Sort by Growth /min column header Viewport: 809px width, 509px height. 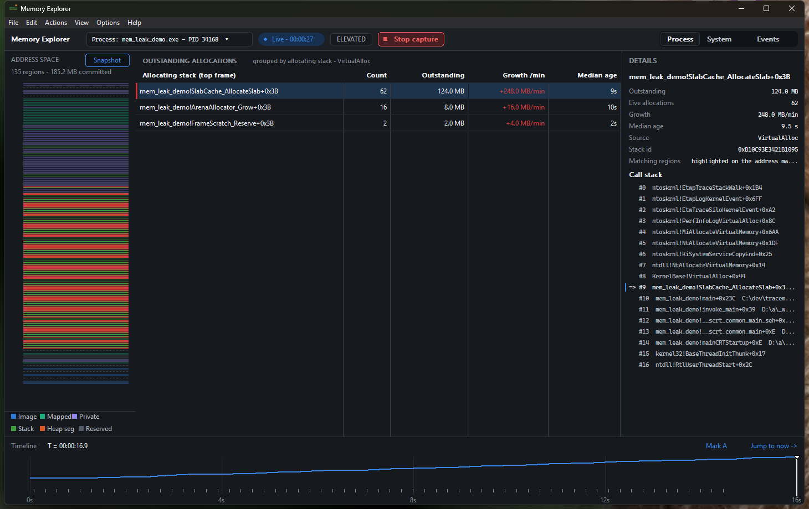tap(524, 75)
